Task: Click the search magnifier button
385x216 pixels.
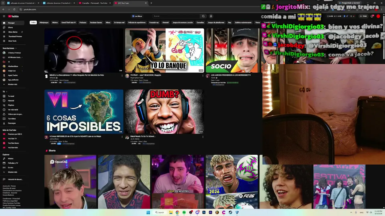Action: (203, 16)
